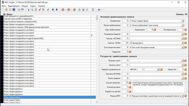Move record up with blue arrow
This screenshot has width=189, height=106.
coord(53,10)
